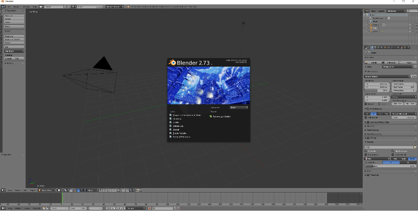The width and height of the screenshot is (418, 211).
Task: Open the Playback menu in timeline
Action: pos(36,208)
